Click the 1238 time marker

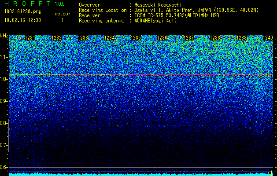215,38
